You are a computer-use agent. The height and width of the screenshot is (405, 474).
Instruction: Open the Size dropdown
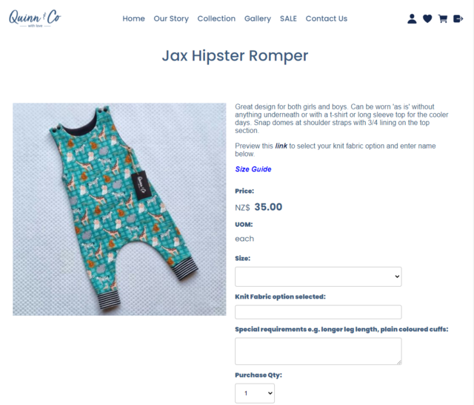pyautogui.click(x=318, y=276)
